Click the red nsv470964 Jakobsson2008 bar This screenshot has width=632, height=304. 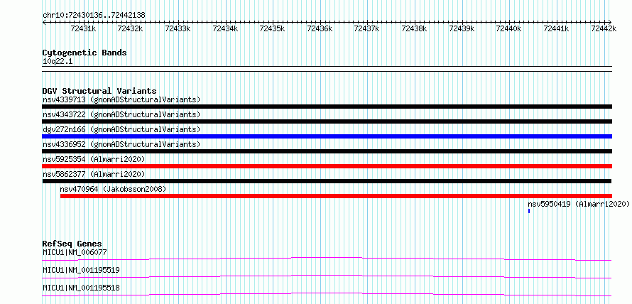click(336, 196)
